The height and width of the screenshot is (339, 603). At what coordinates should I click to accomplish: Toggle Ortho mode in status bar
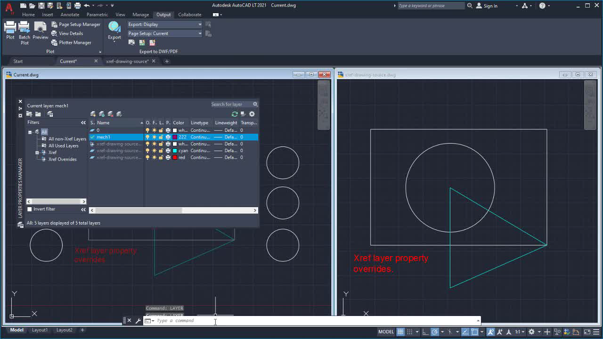click(425, 332)
